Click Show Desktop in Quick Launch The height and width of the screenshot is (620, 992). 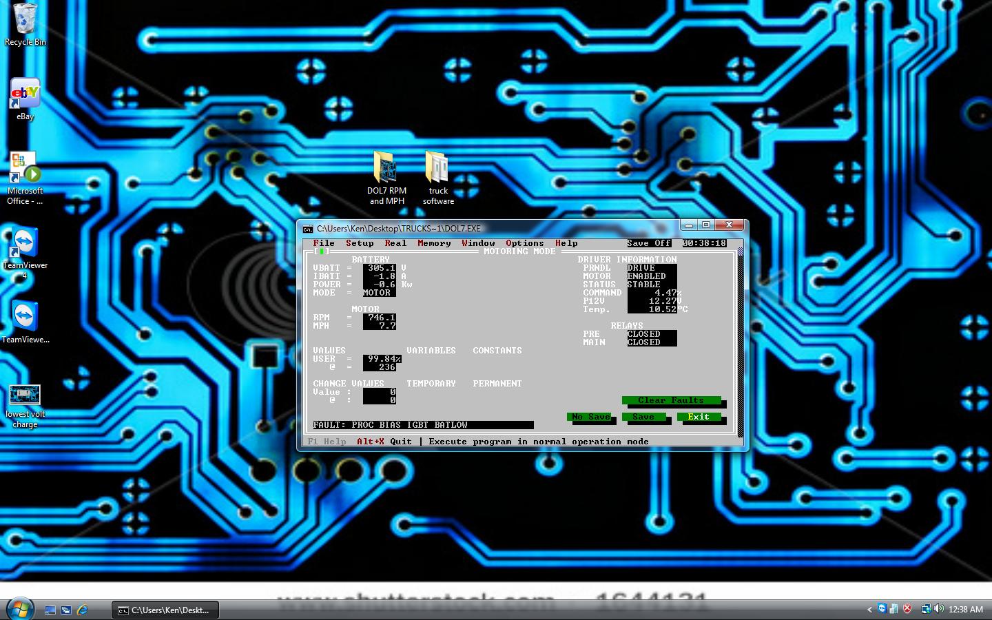50,610
